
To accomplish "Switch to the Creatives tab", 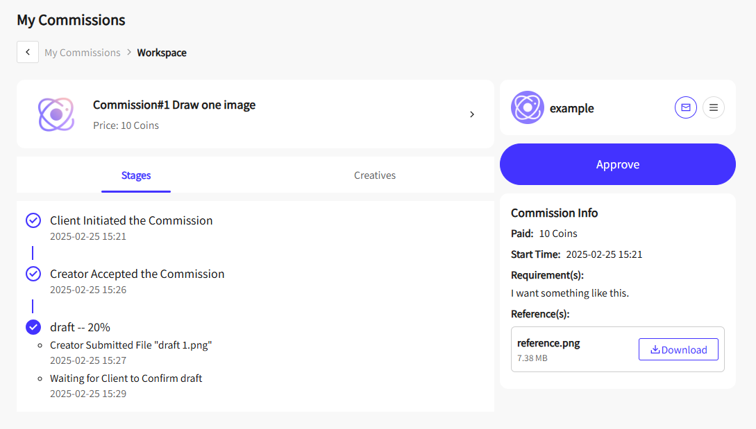I will point(375,175).
